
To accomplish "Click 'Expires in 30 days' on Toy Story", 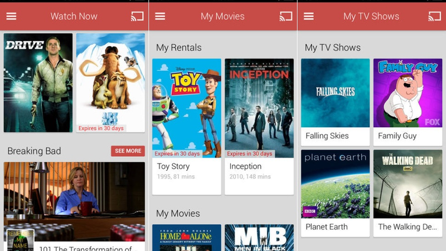I will tap(177, 154).
